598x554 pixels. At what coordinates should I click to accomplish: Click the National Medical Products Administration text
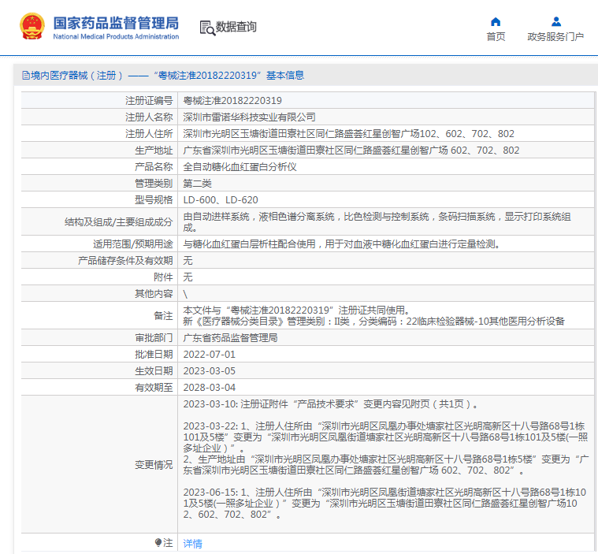(x=116, y=37)
